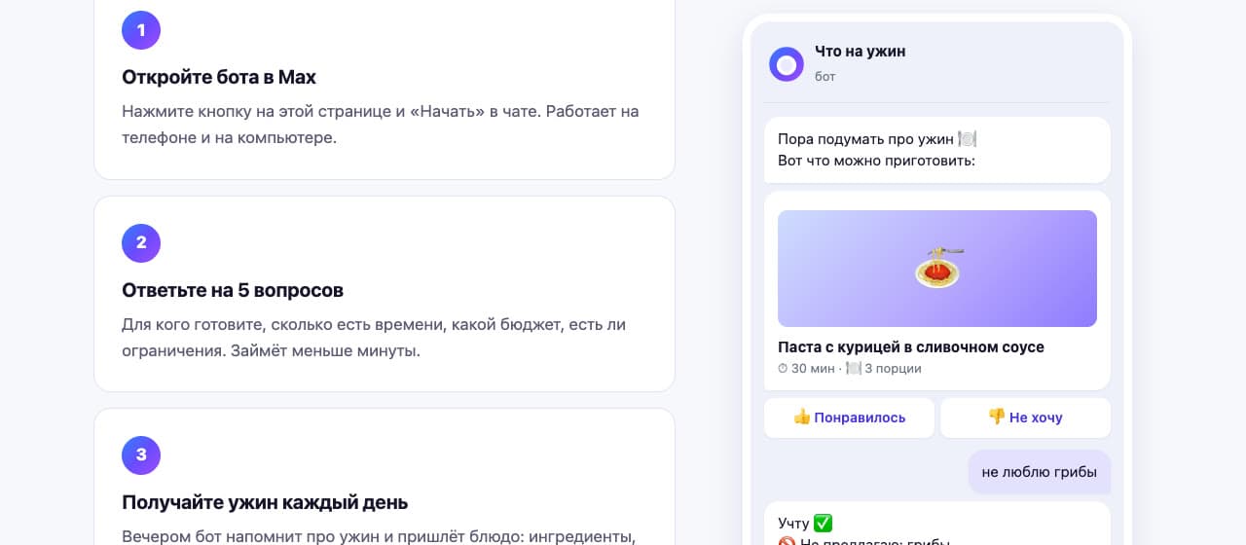1246x545 pixels.
Task: Click the description starting "Вечером бот напомнит"
Action: point(379,536)
